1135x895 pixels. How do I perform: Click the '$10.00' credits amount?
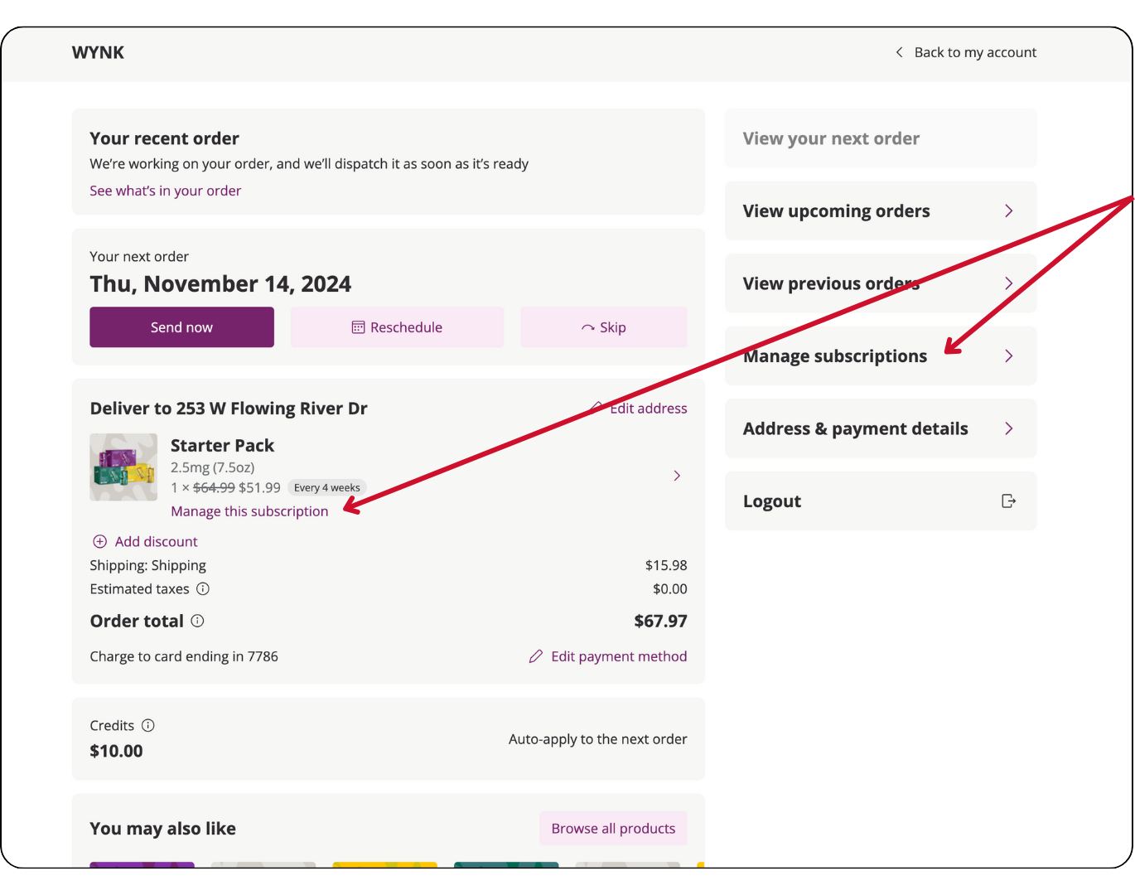coord(116,751)
